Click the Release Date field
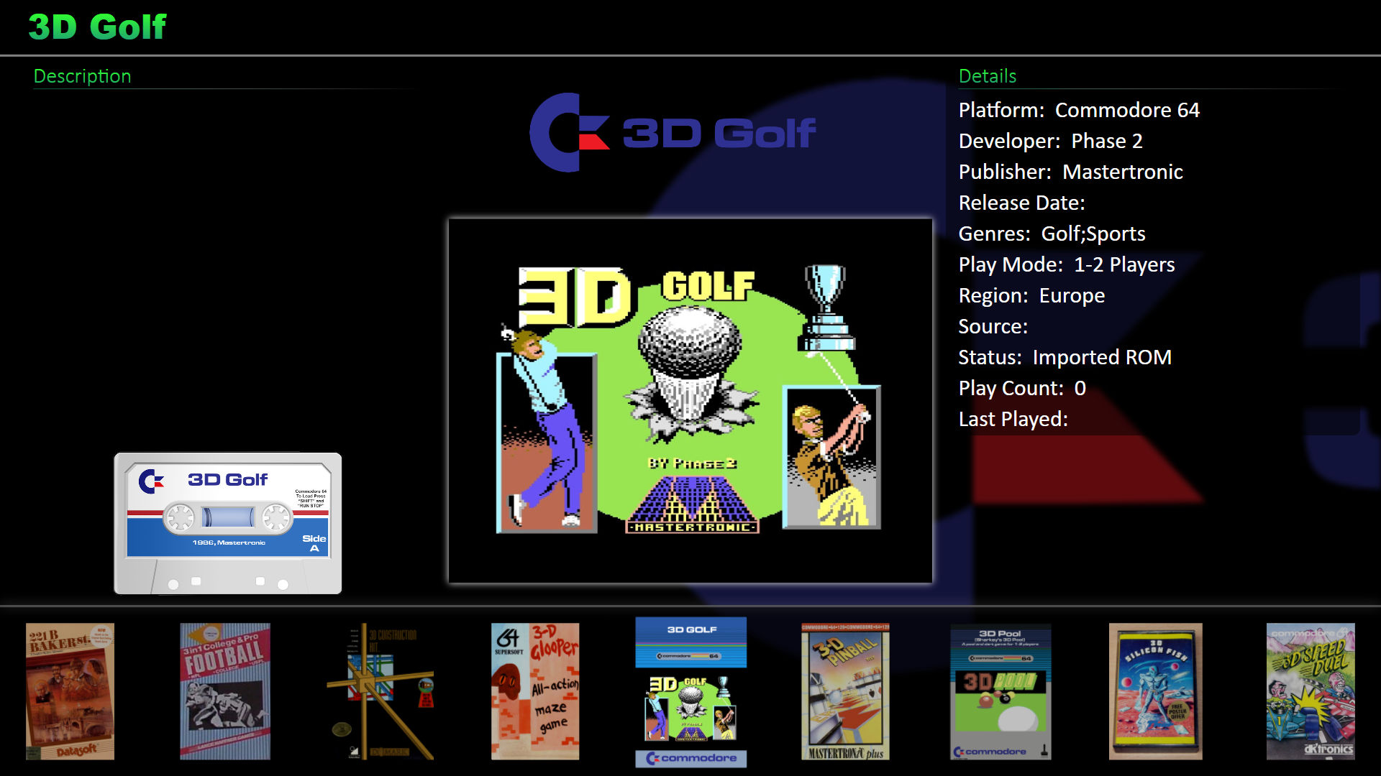 [x=1022, y=203]
